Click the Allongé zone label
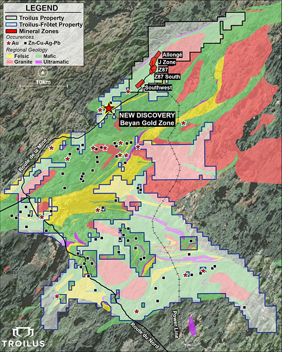The image size is (282, 352). click(x=172, y=54)
